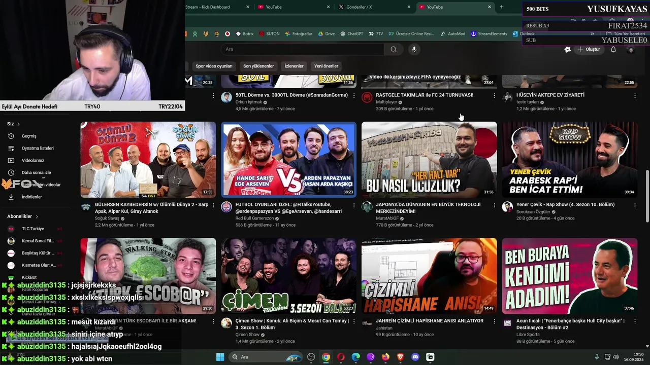Open the Drive bookmark

click(x=327, y=34)
